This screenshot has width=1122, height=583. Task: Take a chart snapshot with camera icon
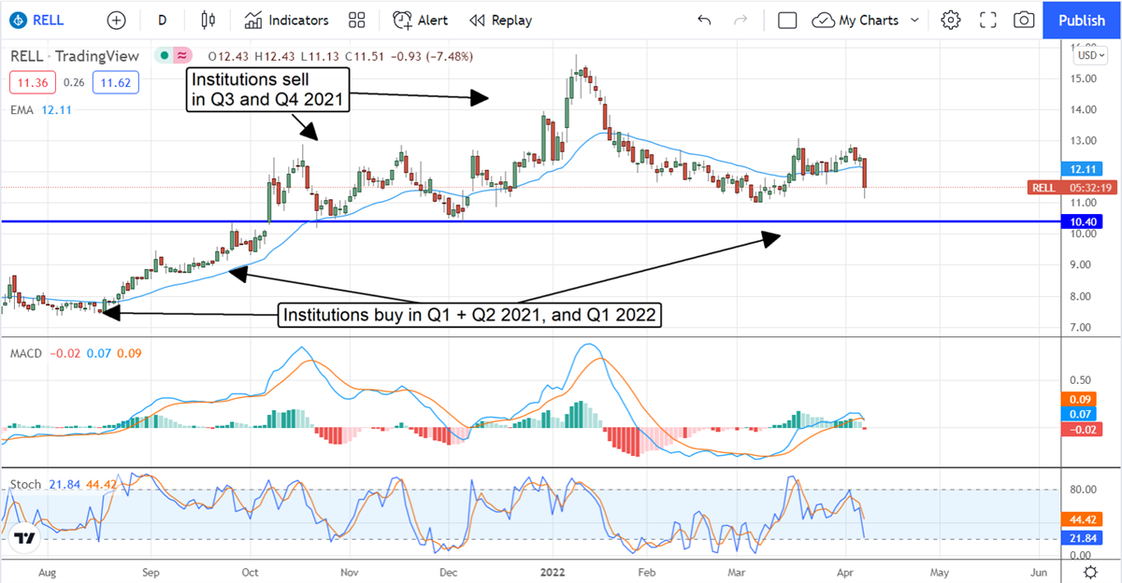[1024, 20]
